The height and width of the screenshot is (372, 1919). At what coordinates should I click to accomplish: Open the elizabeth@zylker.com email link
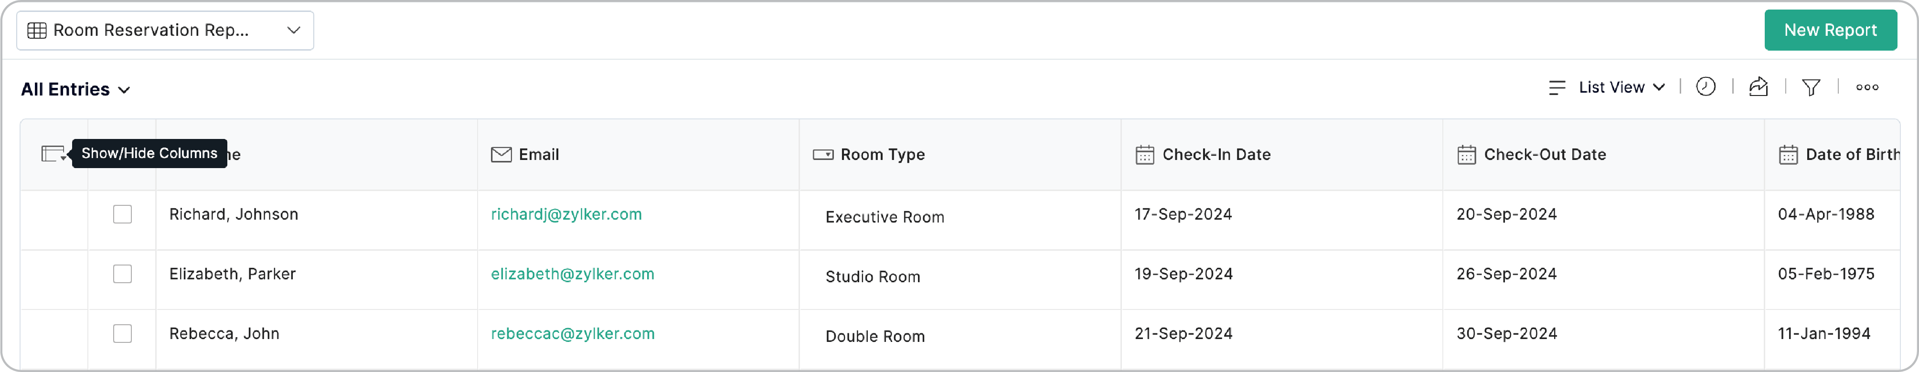572,274
